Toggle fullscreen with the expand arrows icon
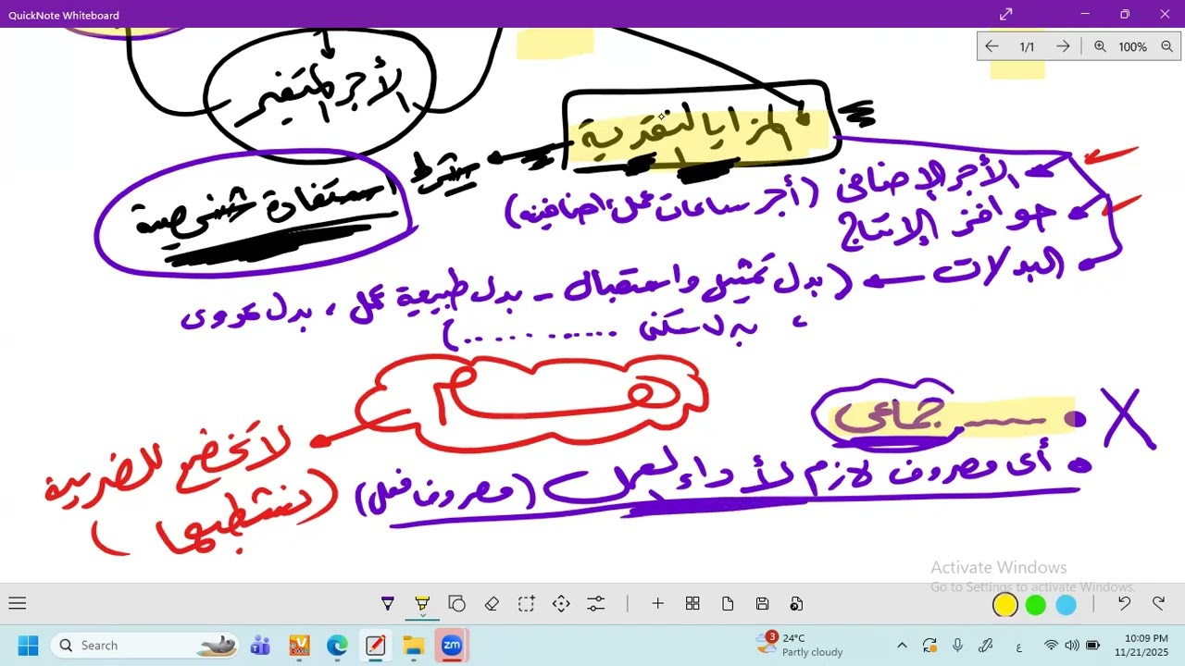 point(1006,14)
